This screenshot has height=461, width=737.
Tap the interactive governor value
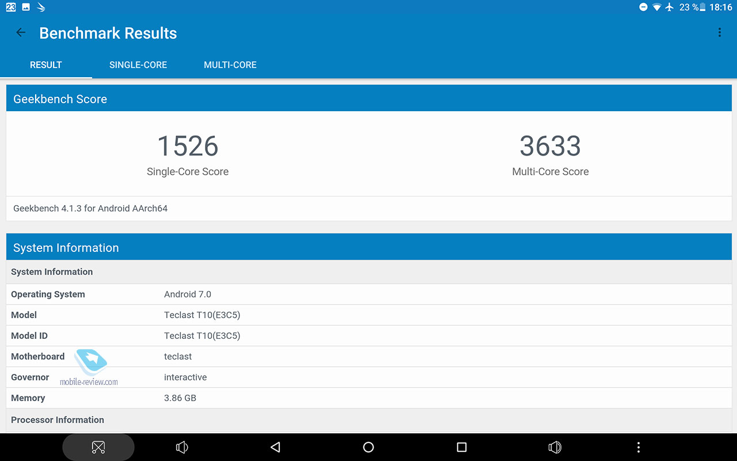(x=185, y=377)
